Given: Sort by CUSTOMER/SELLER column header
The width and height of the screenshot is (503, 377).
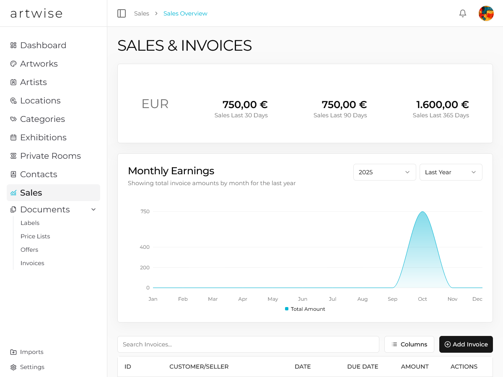Looking at the screenshot, I should point(199,367).
